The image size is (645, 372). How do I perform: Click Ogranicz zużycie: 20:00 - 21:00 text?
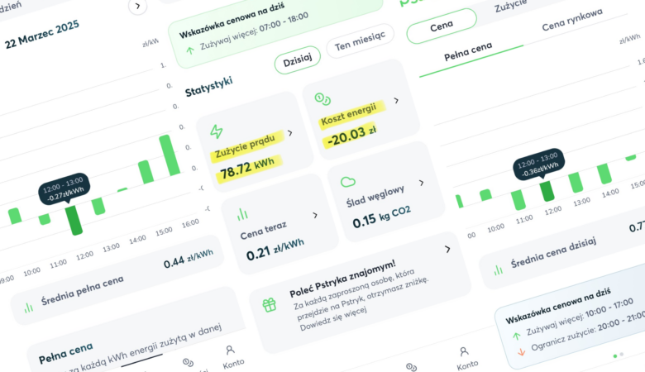[590, 331]
